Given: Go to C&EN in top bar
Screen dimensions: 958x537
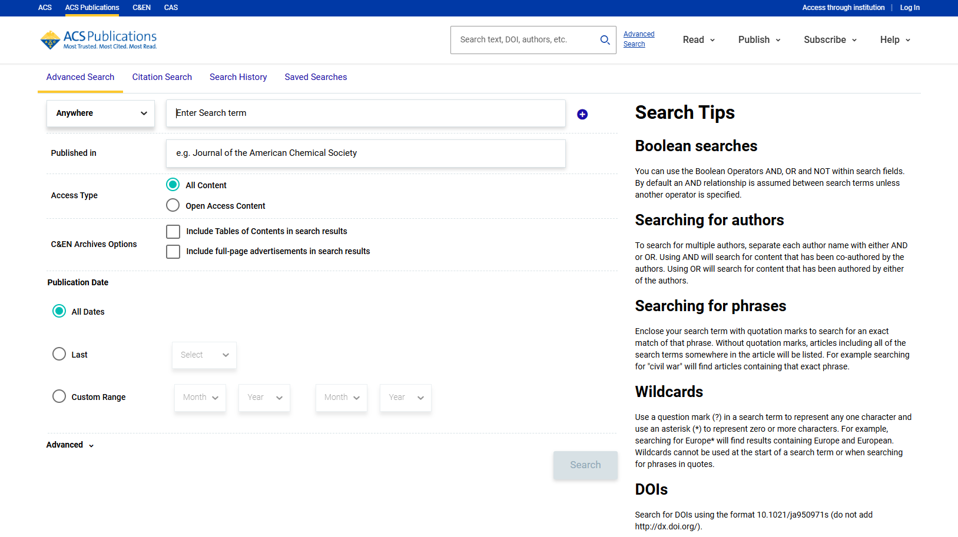Looking at the screenshot, I should 142,8.
